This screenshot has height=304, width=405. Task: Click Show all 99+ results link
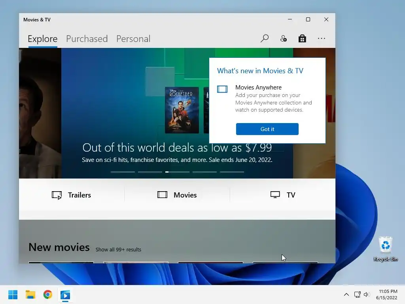118,249
